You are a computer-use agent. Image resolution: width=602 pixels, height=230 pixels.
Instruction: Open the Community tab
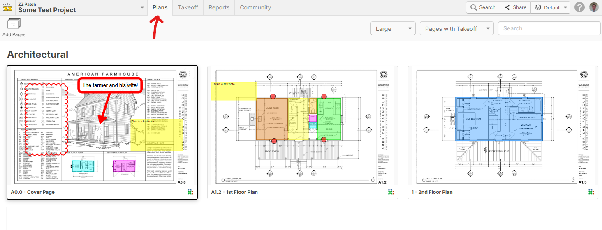pyautogui.click(x=255, y=7)
